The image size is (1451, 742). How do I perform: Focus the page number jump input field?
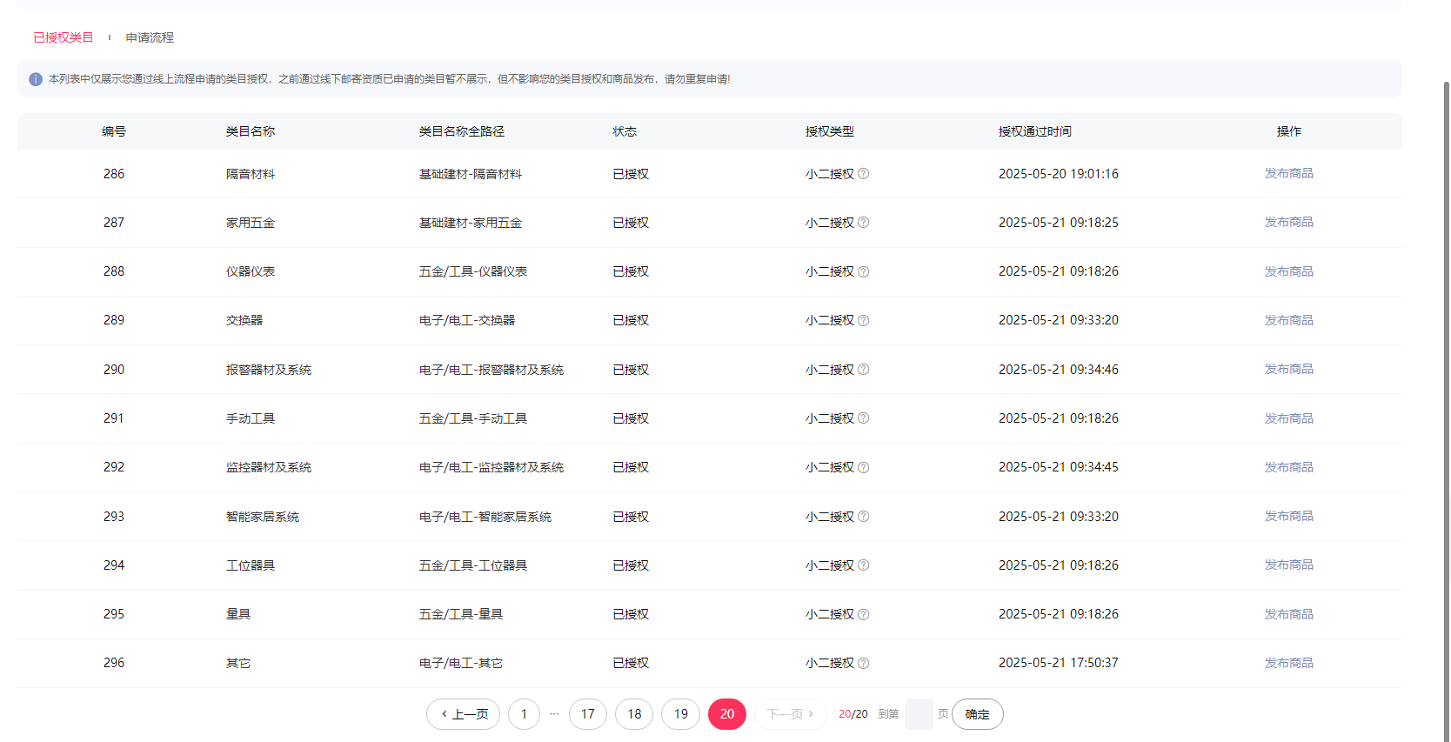(919, 714)
